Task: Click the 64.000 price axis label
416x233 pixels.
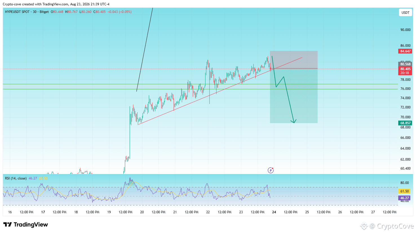Action: click(x=405, y=148)
